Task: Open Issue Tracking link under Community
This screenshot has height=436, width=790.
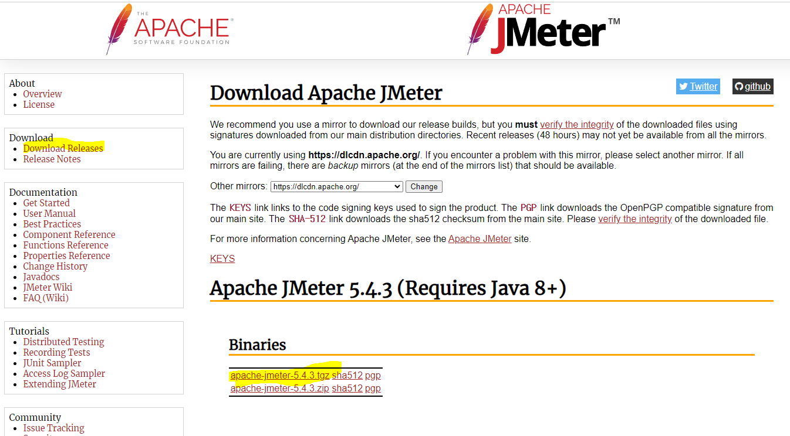Action: pos(53,428)
